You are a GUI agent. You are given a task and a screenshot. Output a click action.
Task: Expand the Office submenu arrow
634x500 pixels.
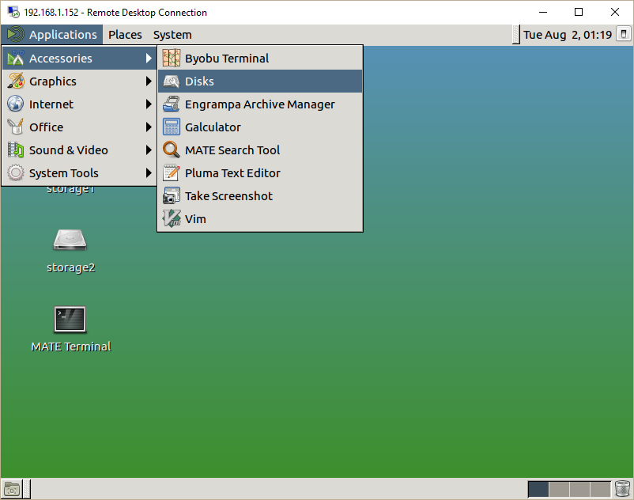click(x=149, y=127)
